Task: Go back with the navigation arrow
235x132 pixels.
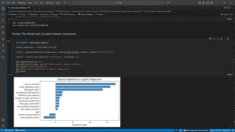Action: pos(65,3)
